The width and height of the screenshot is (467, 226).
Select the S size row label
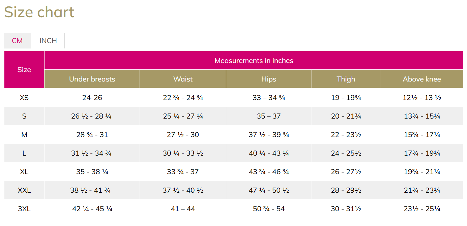(x=24, y=116)
